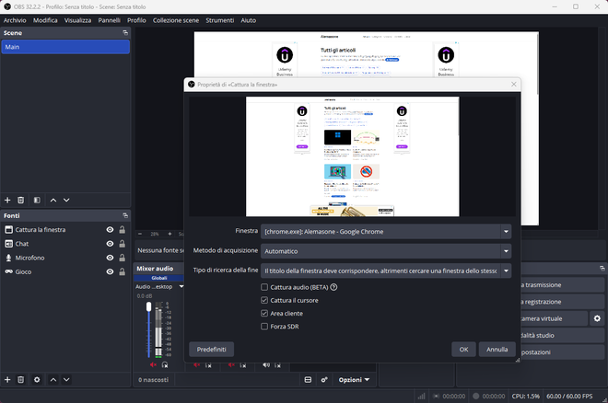Lock the Chat source with its padlock
The width and height of the screenshot is (608, 403).
coord(123,244)
